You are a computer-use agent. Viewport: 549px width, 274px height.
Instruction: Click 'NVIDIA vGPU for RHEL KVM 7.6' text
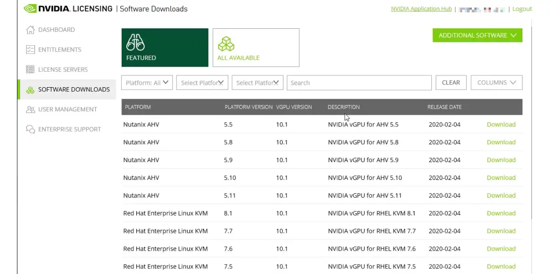(x=372, y=249)
